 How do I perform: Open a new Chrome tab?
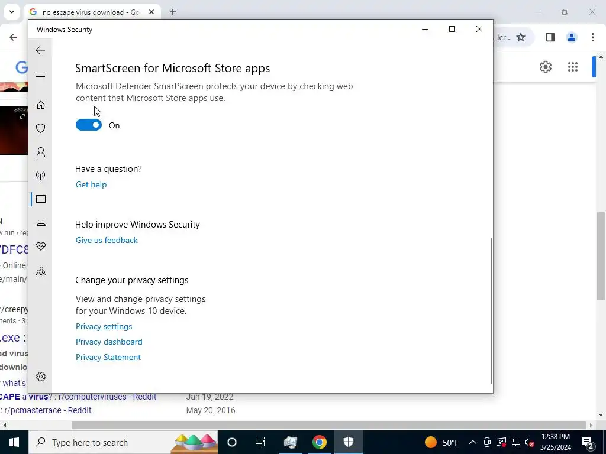173,12
